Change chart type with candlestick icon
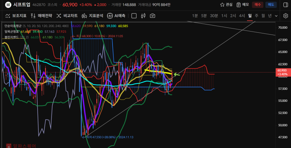 coord(143,16)
